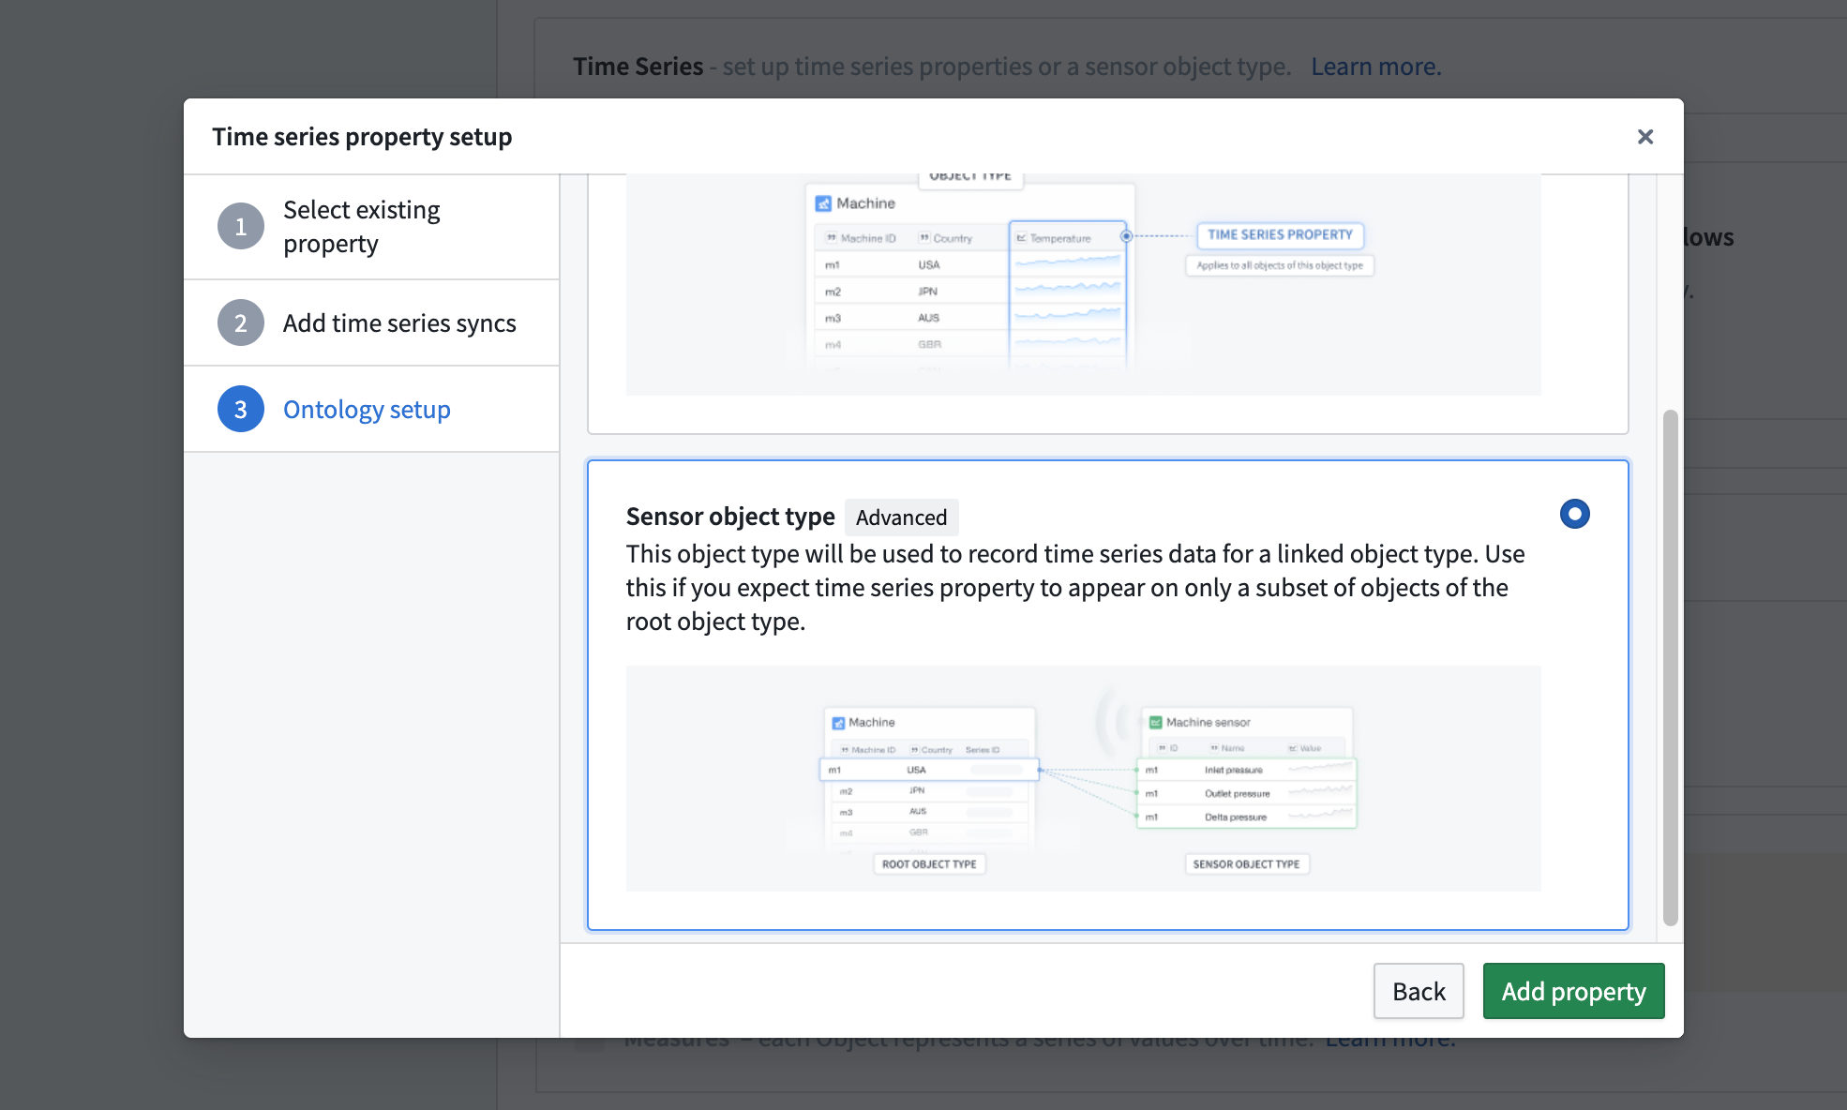Click the green Add property button
This screenshot has height=1110, width=1847.
1573,991
